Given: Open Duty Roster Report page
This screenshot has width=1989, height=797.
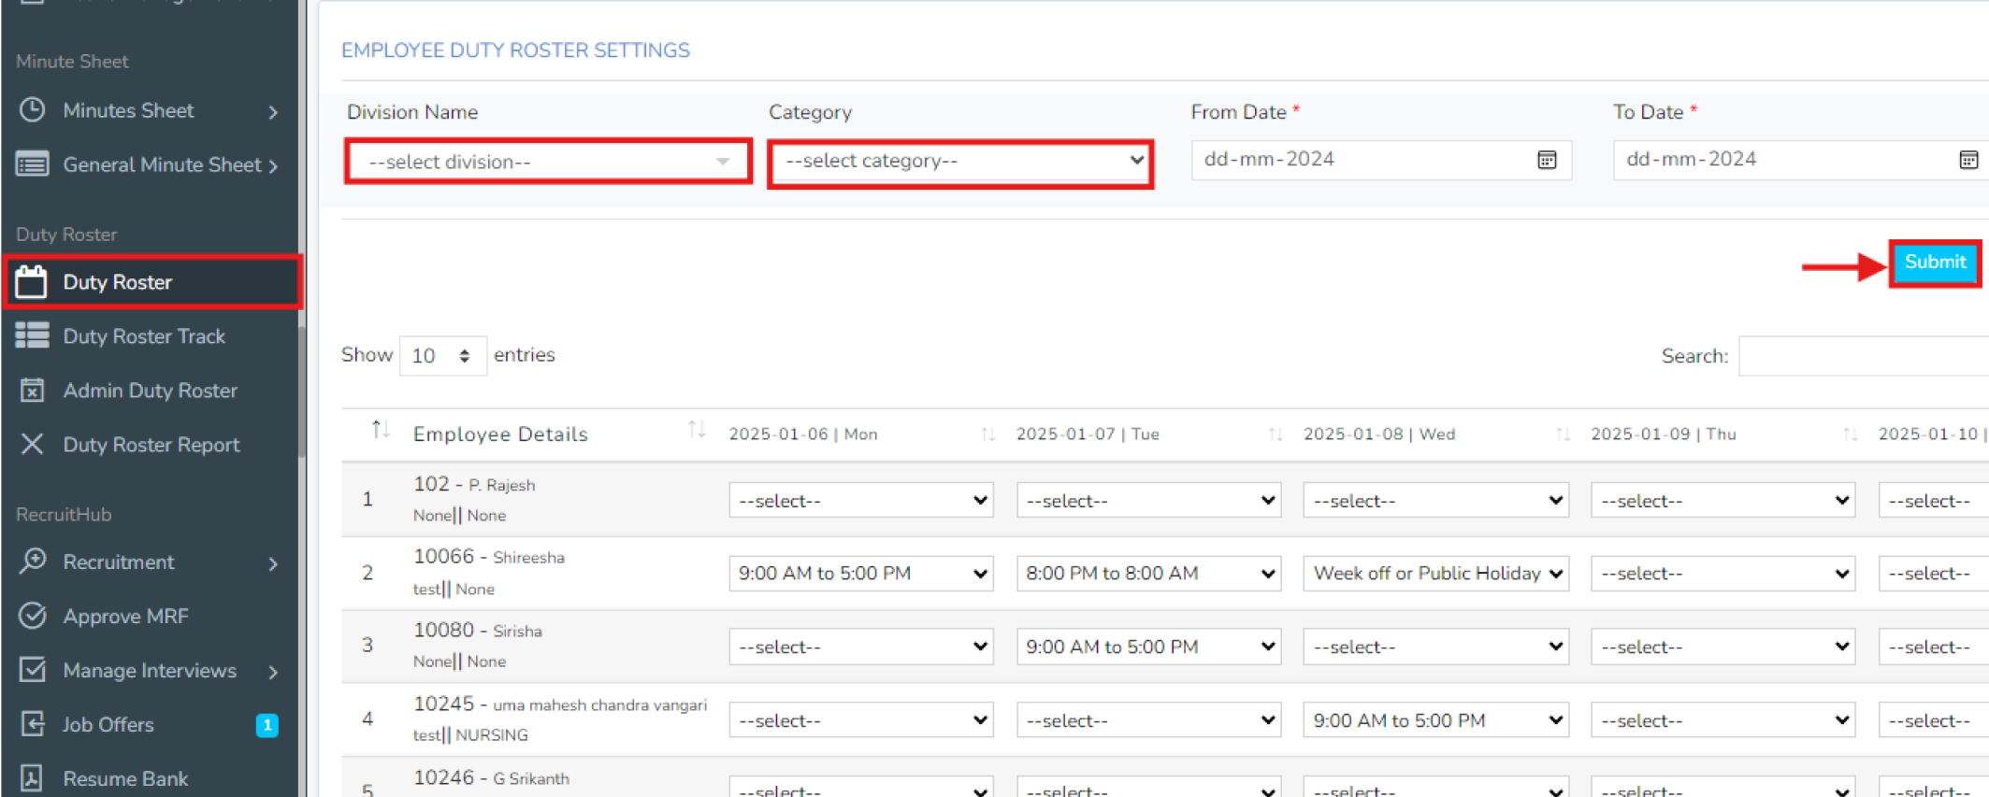Looking at the screenshot, I should (150, 444).
